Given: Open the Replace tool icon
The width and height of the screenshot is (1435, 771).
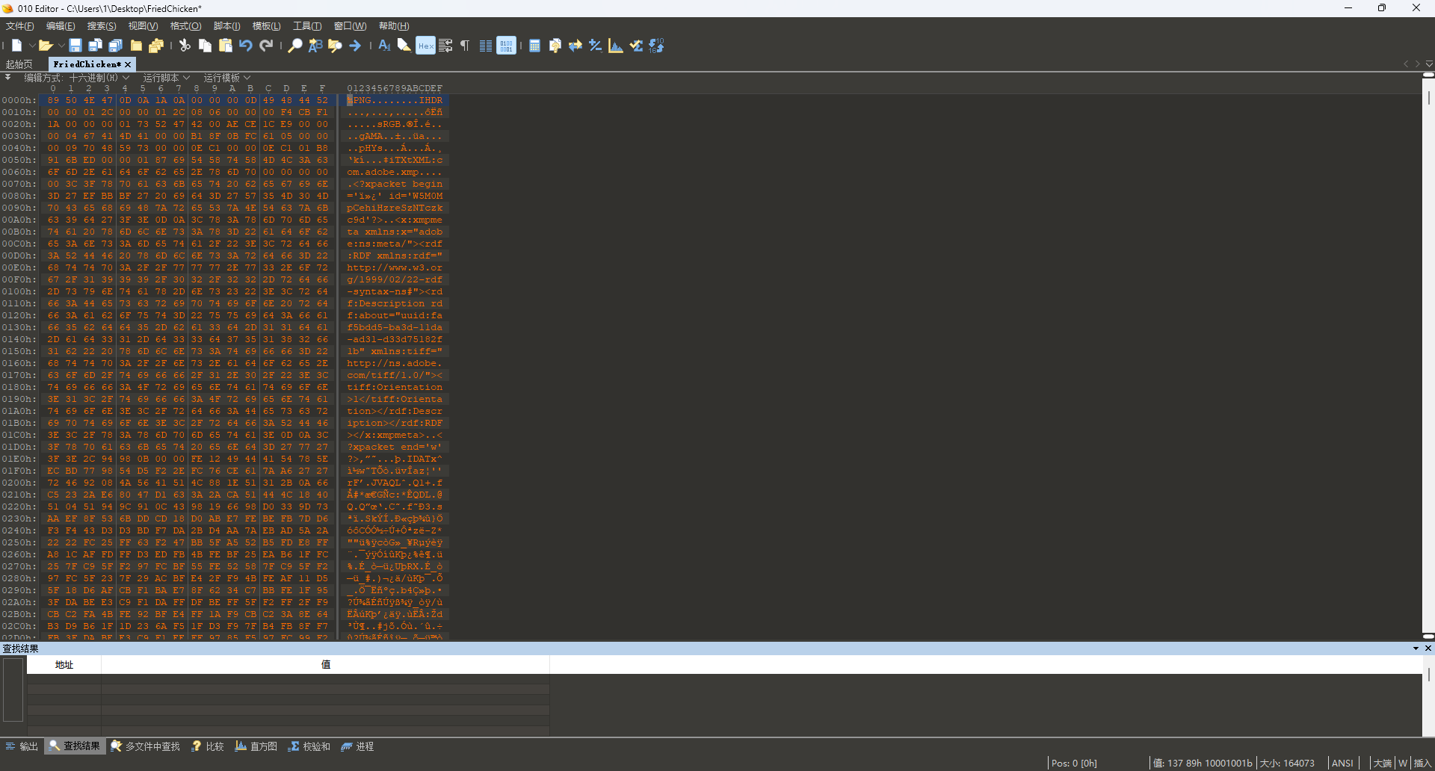Looking at the screenshot, I should [315, 46].
